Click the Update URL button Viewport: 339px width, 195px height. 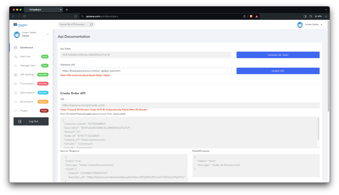point(278,71)
